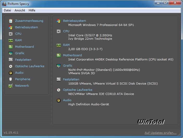This screenshot has width=183, height=138.
Task: Select Motherboard in the sidebar
Action: 25,47
